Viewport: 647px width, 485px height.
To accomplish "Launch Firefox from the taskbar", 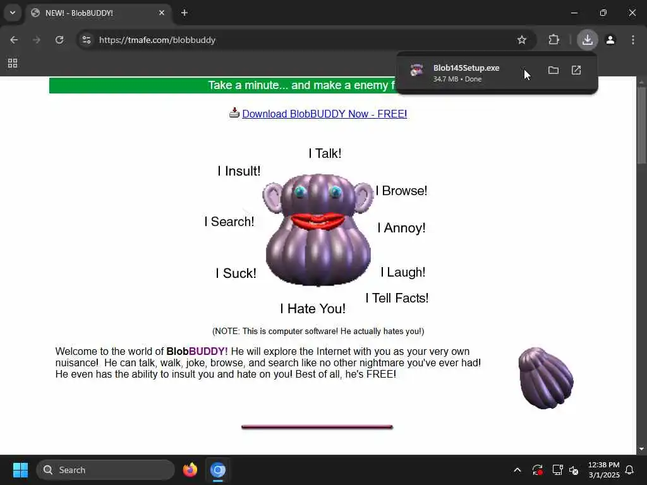I will 190,470.
